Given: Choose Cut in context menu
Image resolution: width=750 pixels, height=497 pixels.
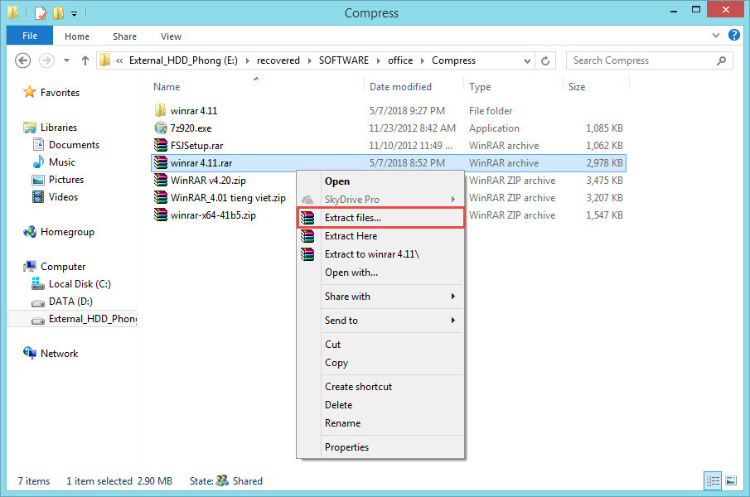Looking at the screenshot, I should tap(380, 344).
